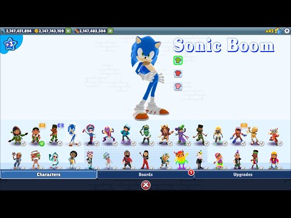Screen dimensions: 291x218
Task: Select the golden mannequin character
Action: click(255, 136)
